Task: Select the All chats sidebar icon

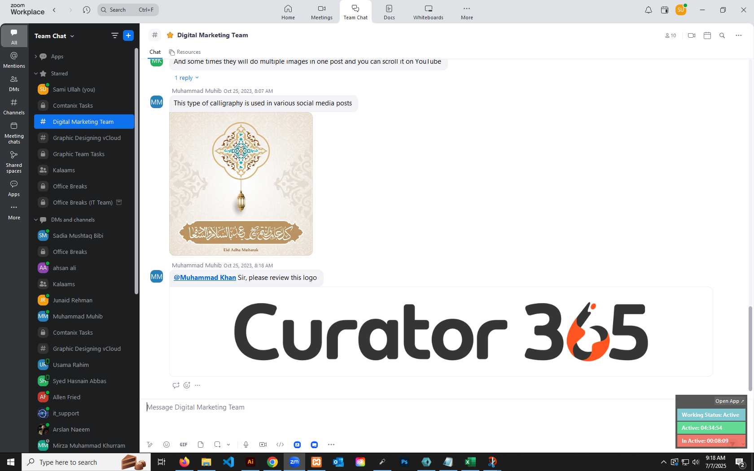Action: [x=14, y=36]
